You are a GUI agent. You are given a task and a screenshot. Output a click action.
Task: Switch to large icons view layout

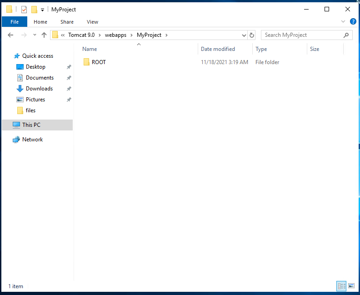[x=351, y=286]
